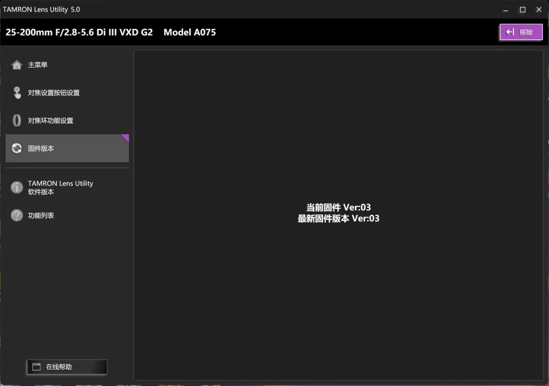Click the question mark icon beside 功能列表
This screenshot has height=386, width=549.
pyautogui.click(x=16, y=215)
